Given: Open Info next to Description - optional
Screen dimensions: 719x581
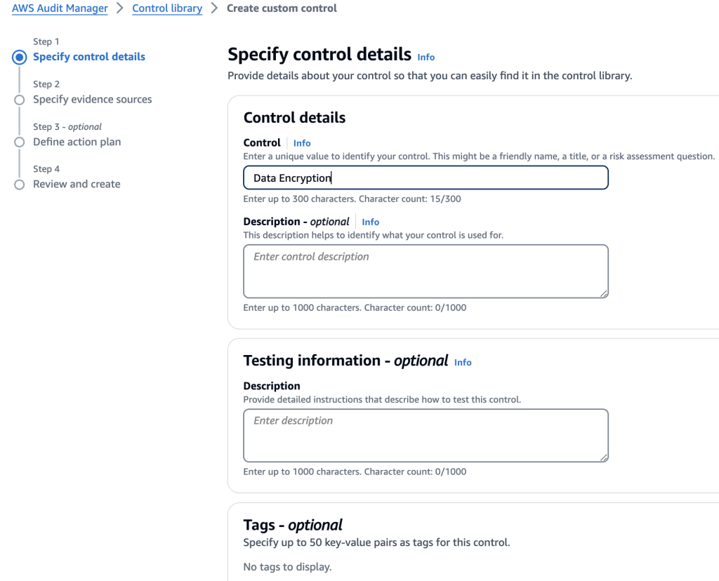Looking at the screenshot, I should click(371, 222).
